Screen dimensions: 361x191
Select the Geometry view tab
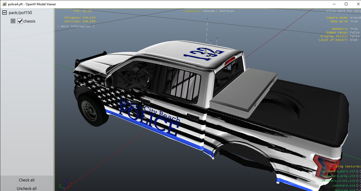(x=192, y=11)
